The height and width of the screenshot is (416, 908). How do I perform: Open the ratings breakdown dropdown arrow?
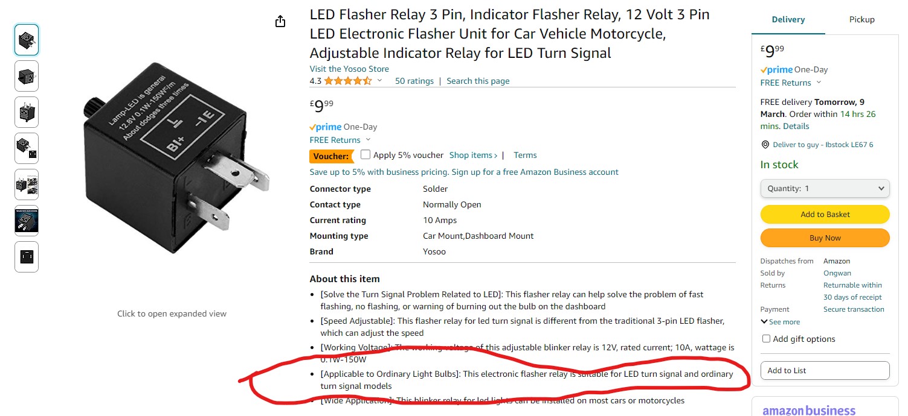point(380,81)
